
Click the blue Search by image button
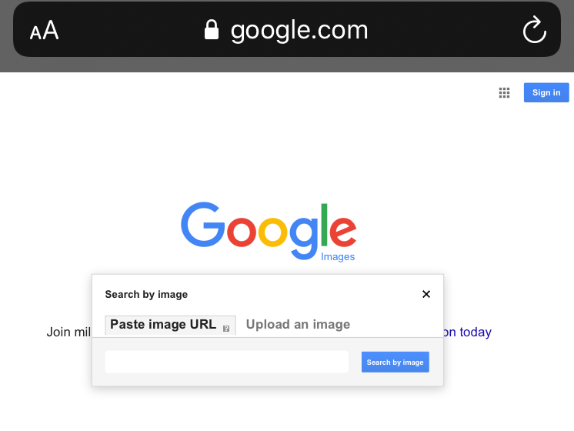click(x=395, y=362)
